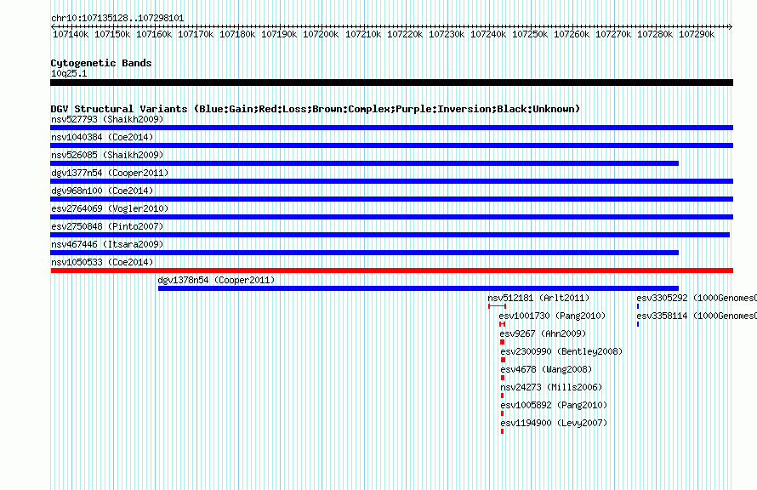Click the 107250k ruler position

[x=530, y=34]
